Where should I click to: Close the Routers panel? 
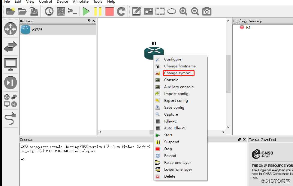click(x=94, y=21)
